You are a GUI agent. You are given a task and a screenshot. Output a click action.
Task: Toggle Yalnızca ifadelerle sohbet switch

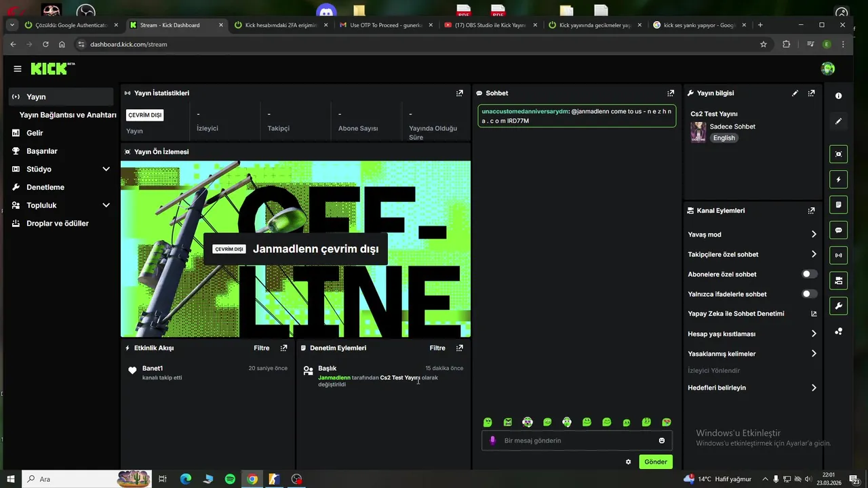click(x=810, y=294)
